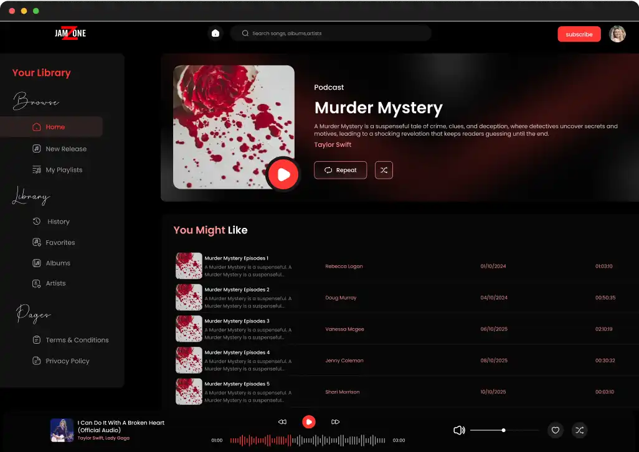
Task: Click artist name Jenny Coleman
Action: coord(344,360)
